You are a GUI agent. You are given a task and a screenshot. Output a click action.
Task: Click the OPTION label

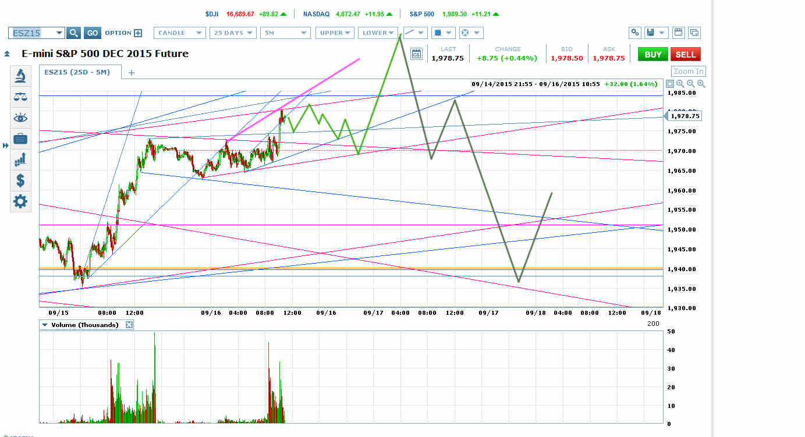118,33
